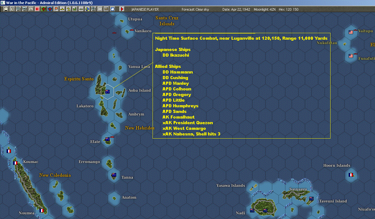Click the US flag at Vaitupu
375x219 pixels.
coord(351,32)
